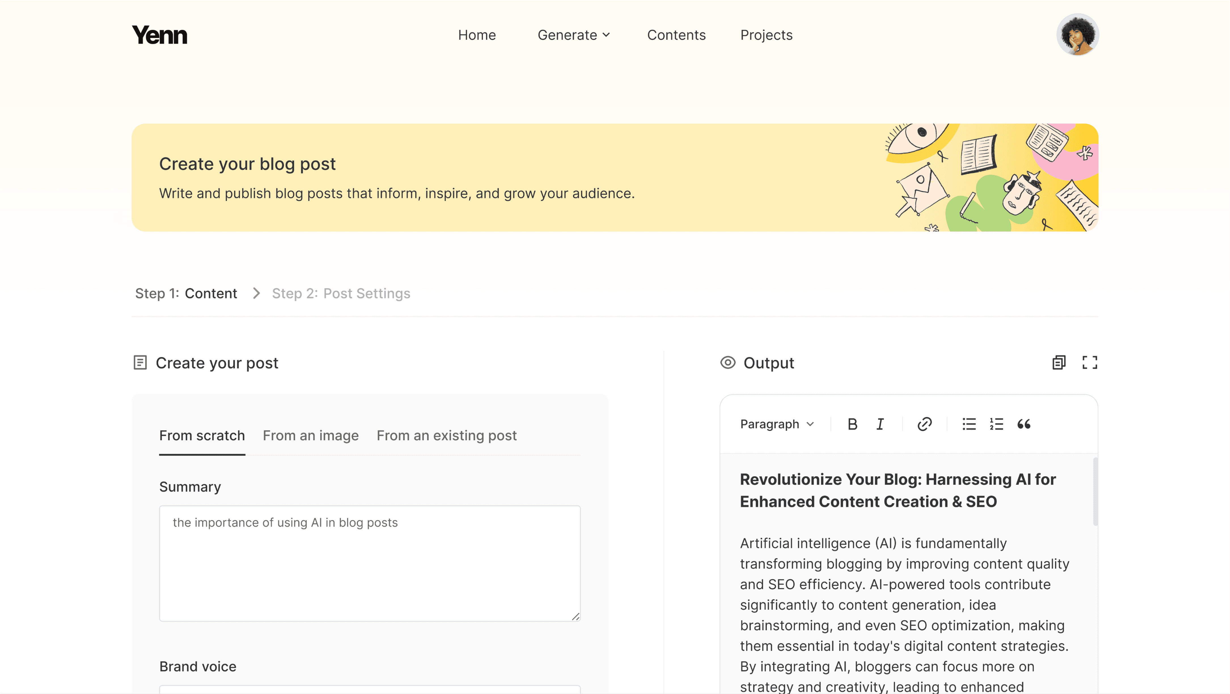Switch to From an image tab
The image size is (1230, 694).
click(x=310, y=436)
